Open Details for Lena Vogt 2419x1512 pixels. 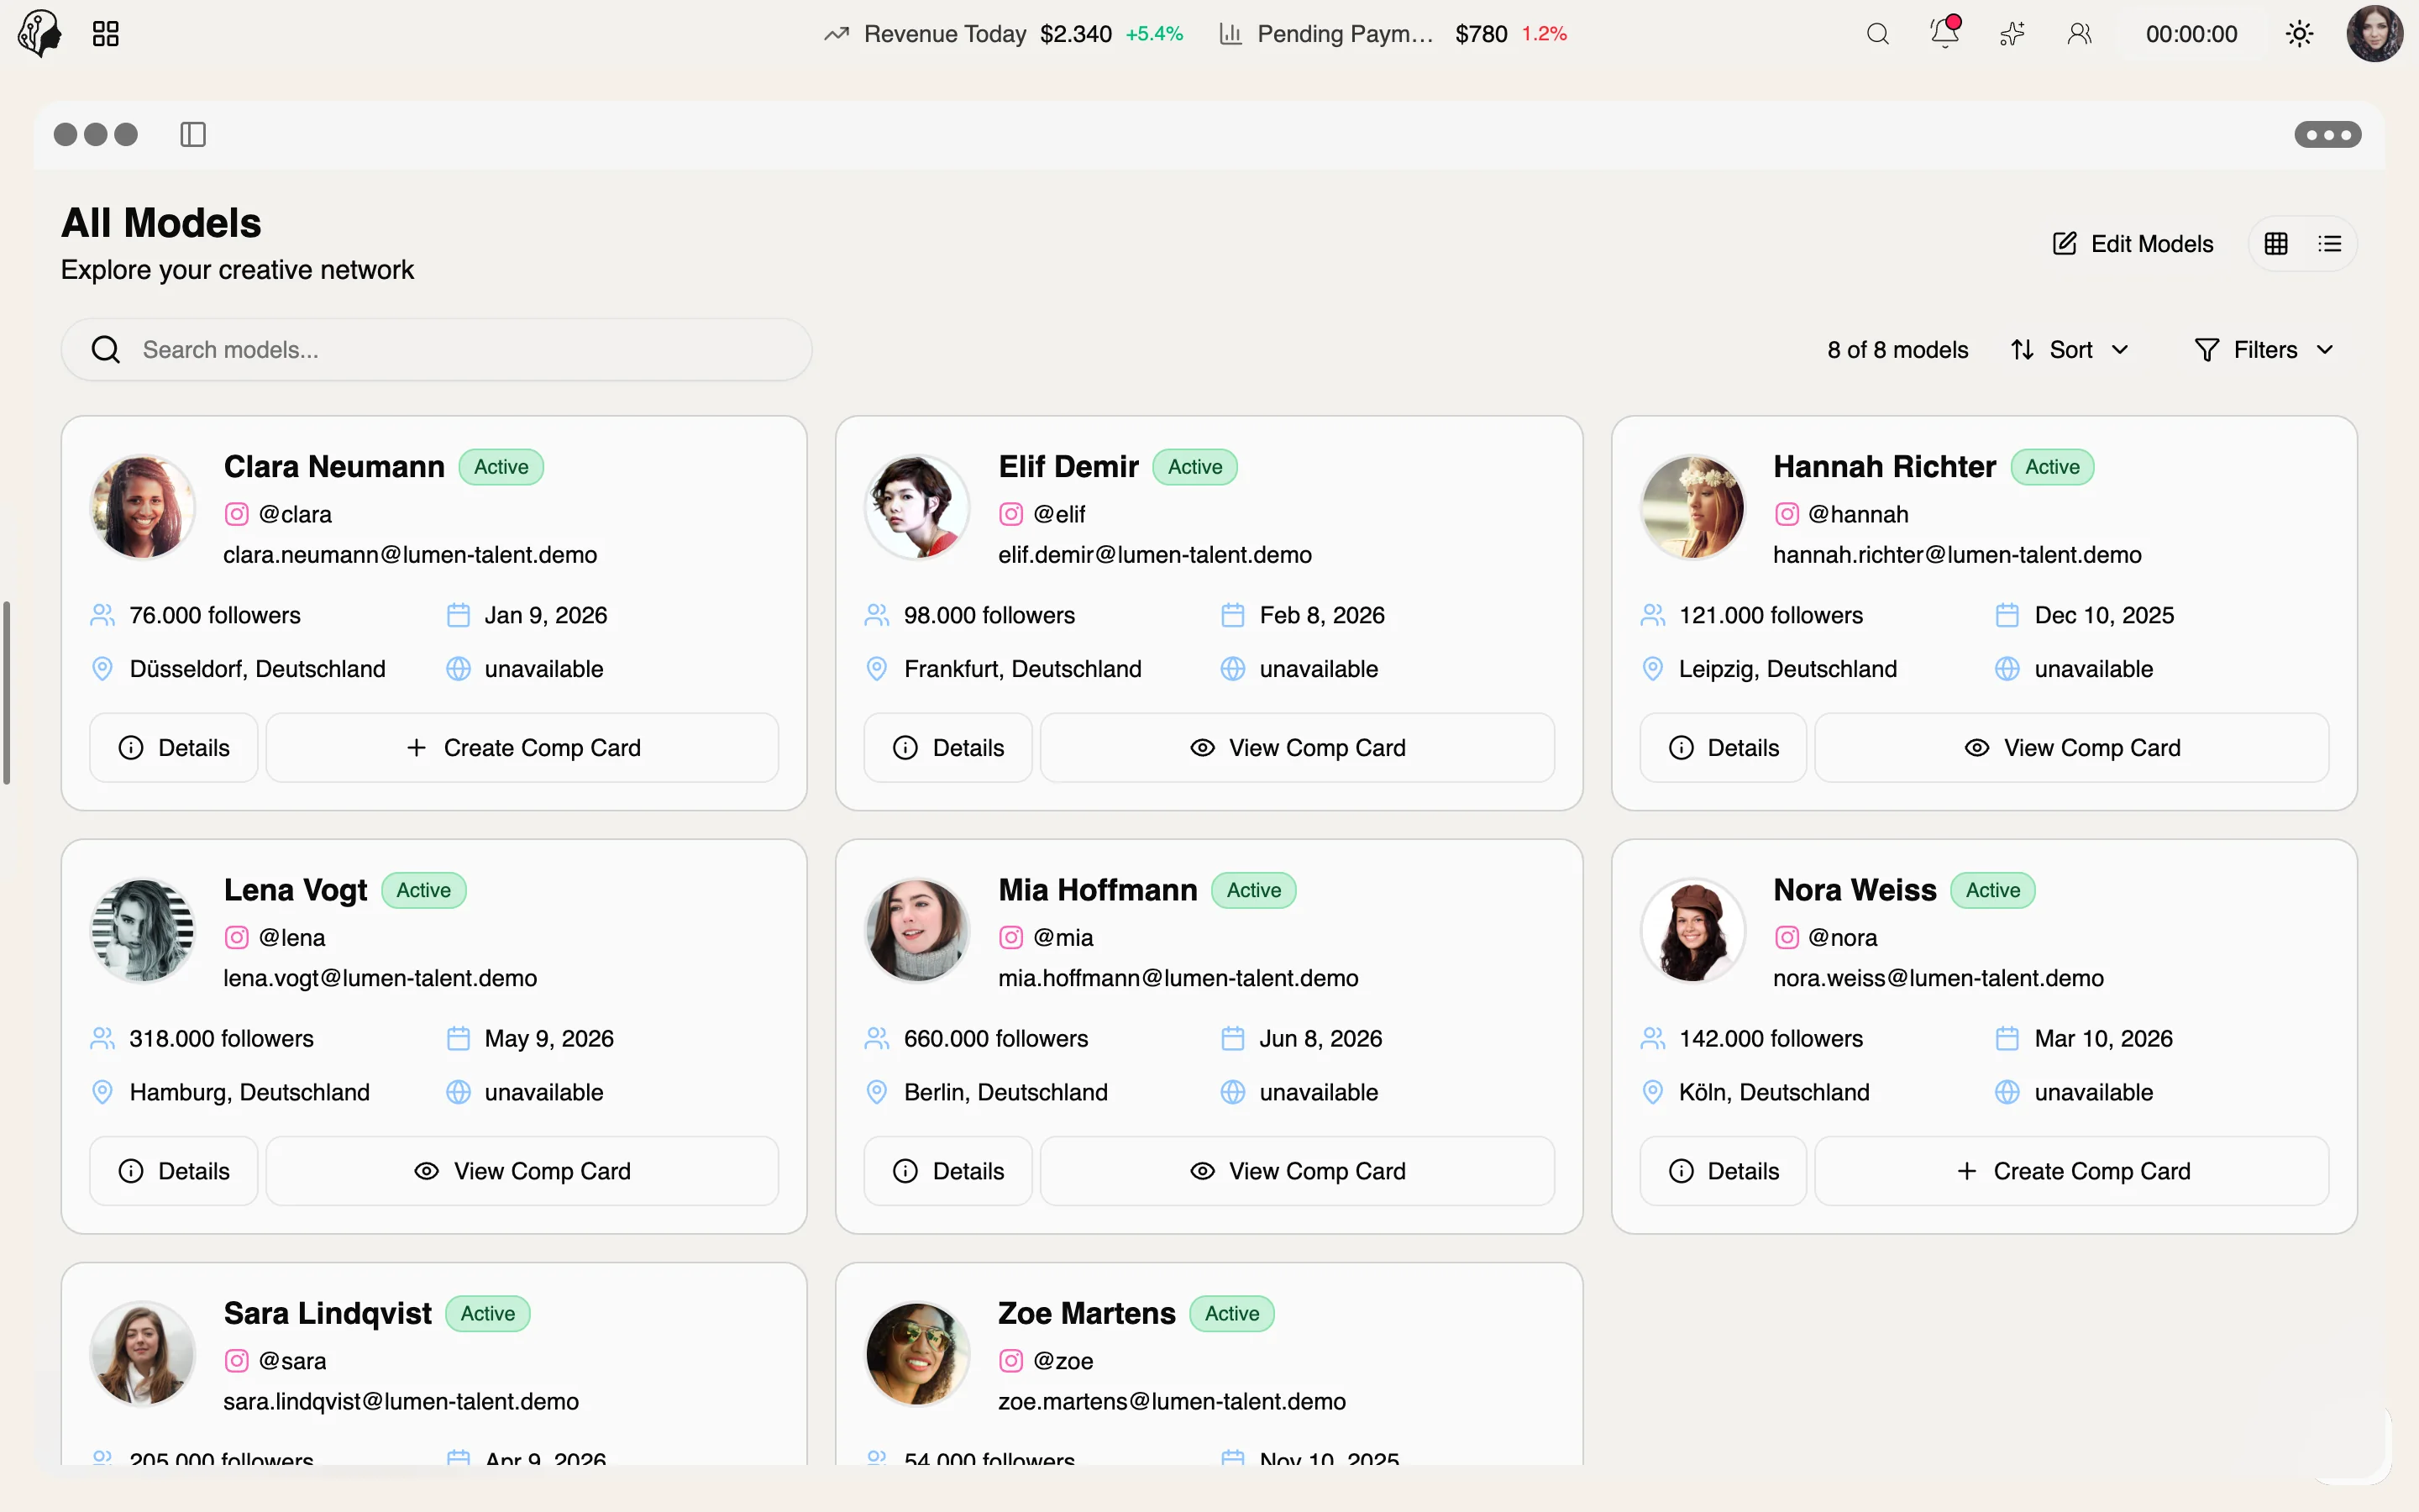click(x=174, y=1170)
